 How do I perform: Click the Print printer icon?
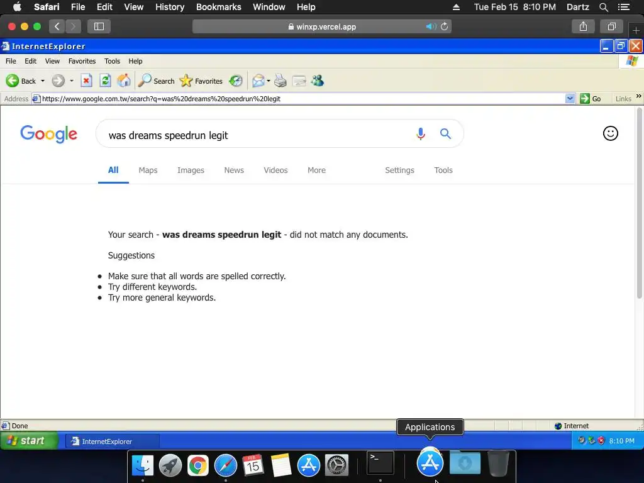coord(280,81)
